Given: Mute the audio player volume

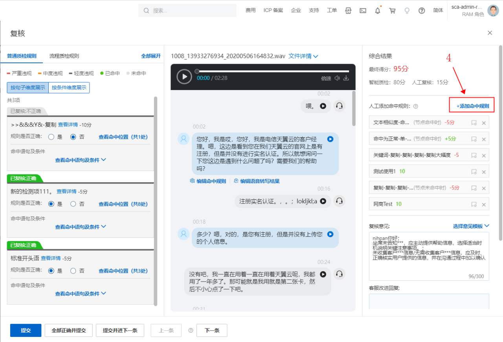Looking at the screenshot, I should [337, 78].
